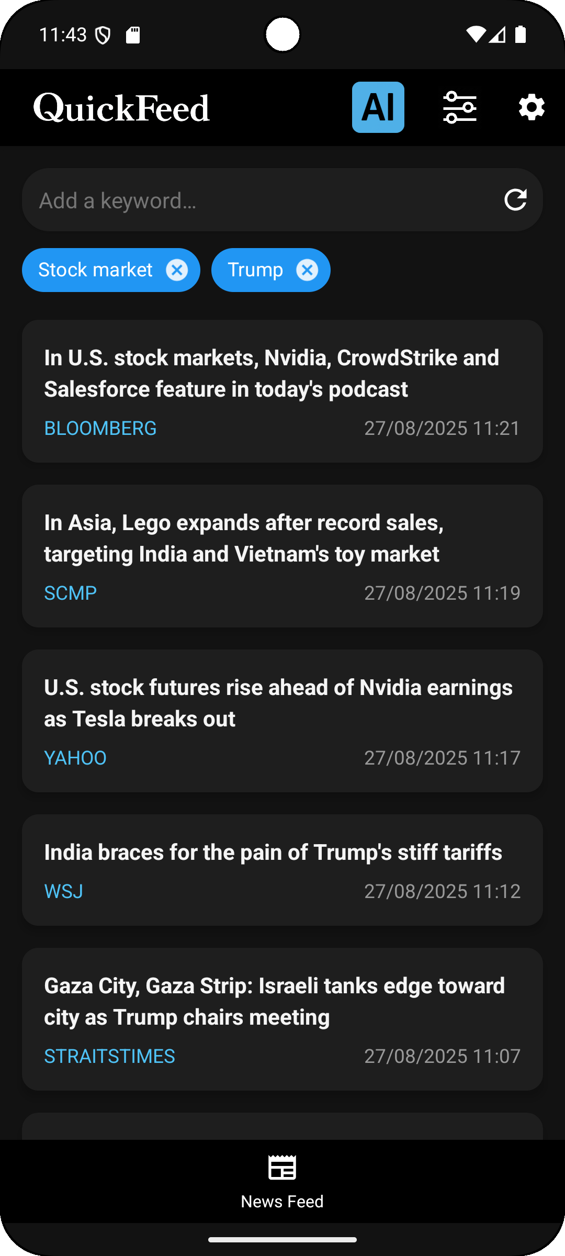Viewport: 565px width, 1256px height.
Task: Open the India braces for Trump tariffs article
Action: coord(282,870)
